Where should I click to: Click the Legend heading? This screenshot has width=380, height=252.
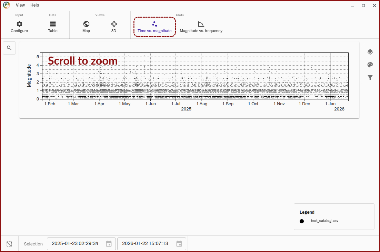[x=307, y=212]
